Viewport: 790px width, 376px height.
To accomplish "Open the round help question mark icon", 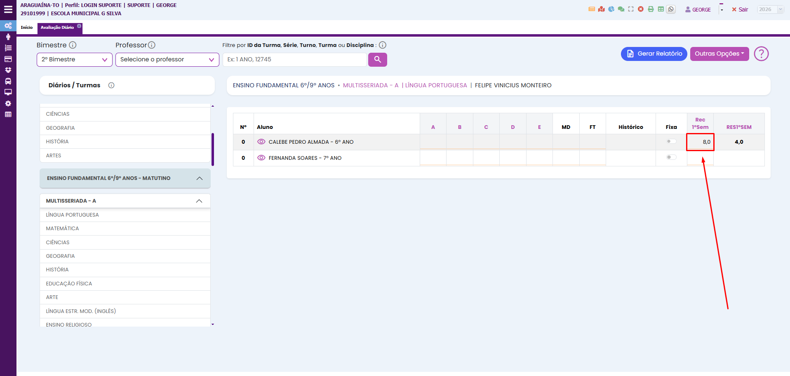I will [x=761, y=54].
